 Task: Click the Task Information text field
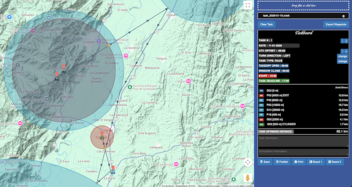tap(303, 141)
